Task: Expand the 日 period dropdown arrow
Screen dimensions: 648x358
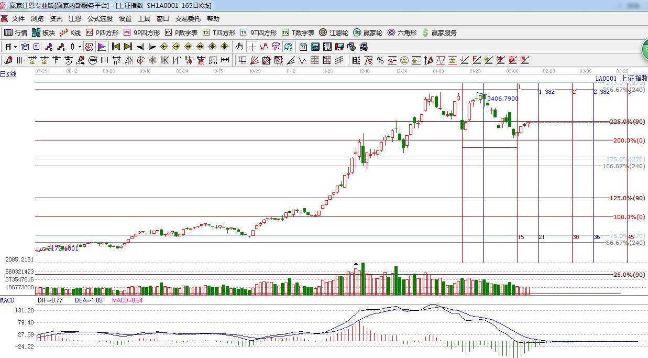Action: (16, 47)
